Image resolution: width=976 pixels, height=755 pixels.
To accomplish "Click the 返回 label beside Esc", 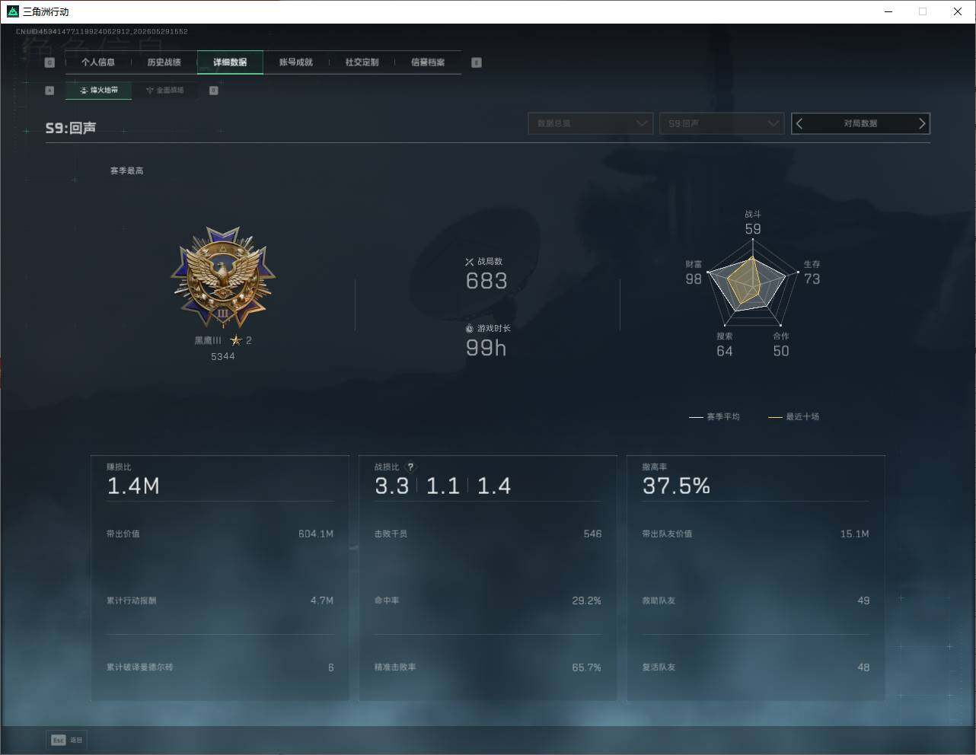I will click(x=76, y=740).
